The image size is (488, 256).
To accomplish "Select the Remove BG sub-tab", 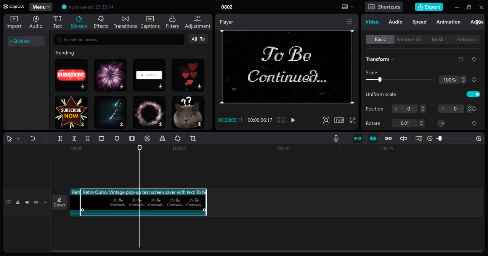I will [409, 39].
